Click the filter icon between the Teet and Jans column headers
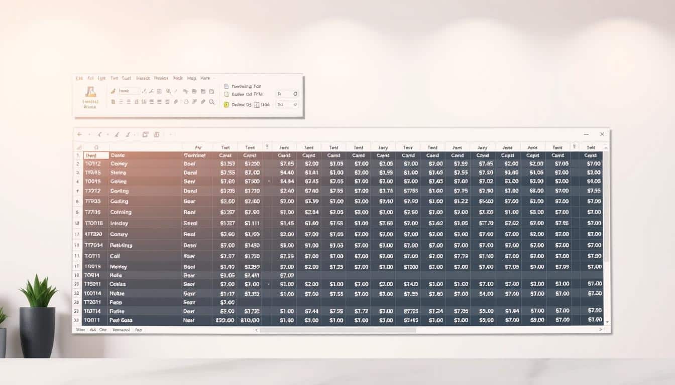Image resolution: width=675 pixels, height=385 pixels. click(267, 147)
